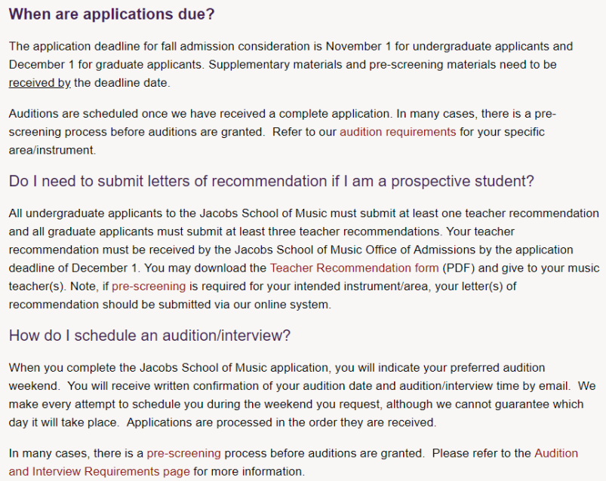
Task: Click "How do I schedule an audition/interview?" heading
Action: pyautogui.click(x=149, y=335)
